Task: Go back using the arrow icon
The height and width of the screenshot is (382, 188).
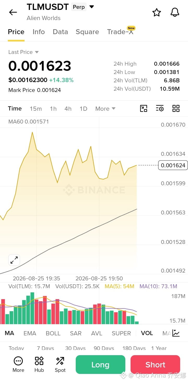Action: tap(13, 12)
